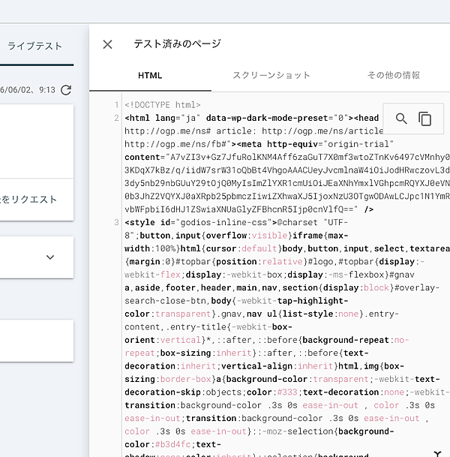Image resolution: width=450 pixels, height=457 pixels.
Task: Refresh the live test result
Action: [66, 90]
